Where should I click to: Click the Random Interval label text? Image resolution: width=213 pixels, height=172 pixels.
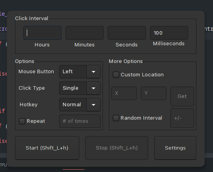[x=142, y=118]
